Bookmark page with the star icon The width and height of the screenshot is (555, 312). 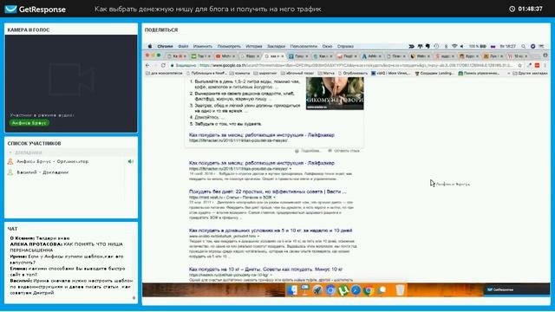click(519, 66)
